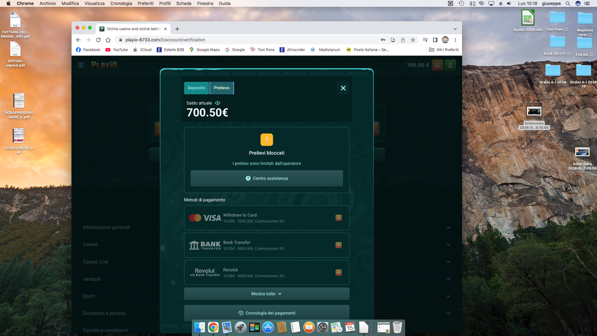Click the Centro assistenza button
597x336 pixels.
point(267,178)
